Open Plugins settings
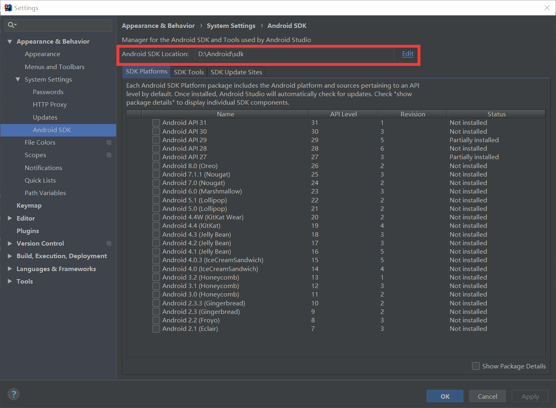Screen dimensions: 556x408 (x=28, y=231)
